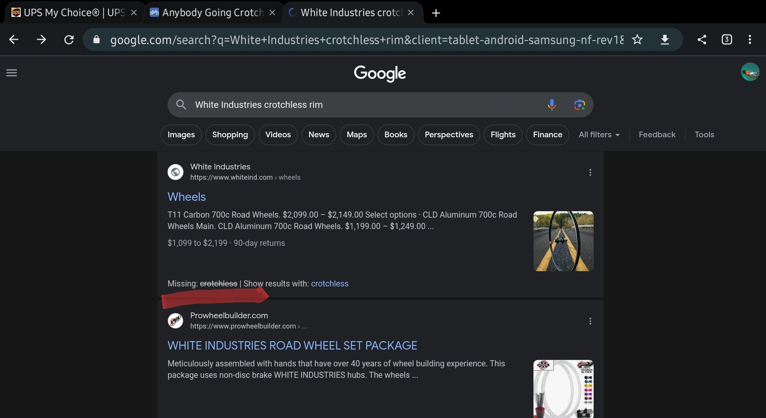Filter results by Flights
Screen dimensions: 766x418
point(503,135)
